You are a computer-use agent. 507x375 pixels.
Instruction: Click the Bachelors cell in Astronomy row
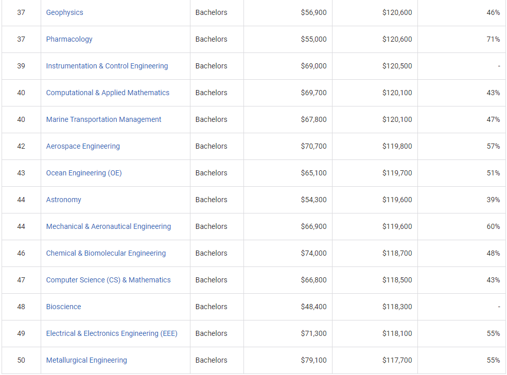(217, 200)
